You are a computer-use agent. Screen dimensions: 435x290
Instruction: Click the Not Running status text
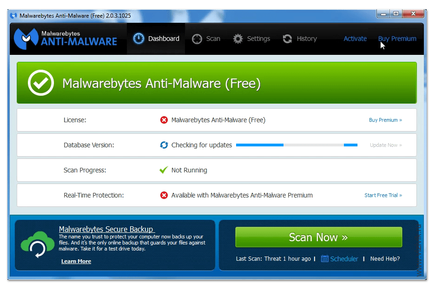tap(189, 170)
